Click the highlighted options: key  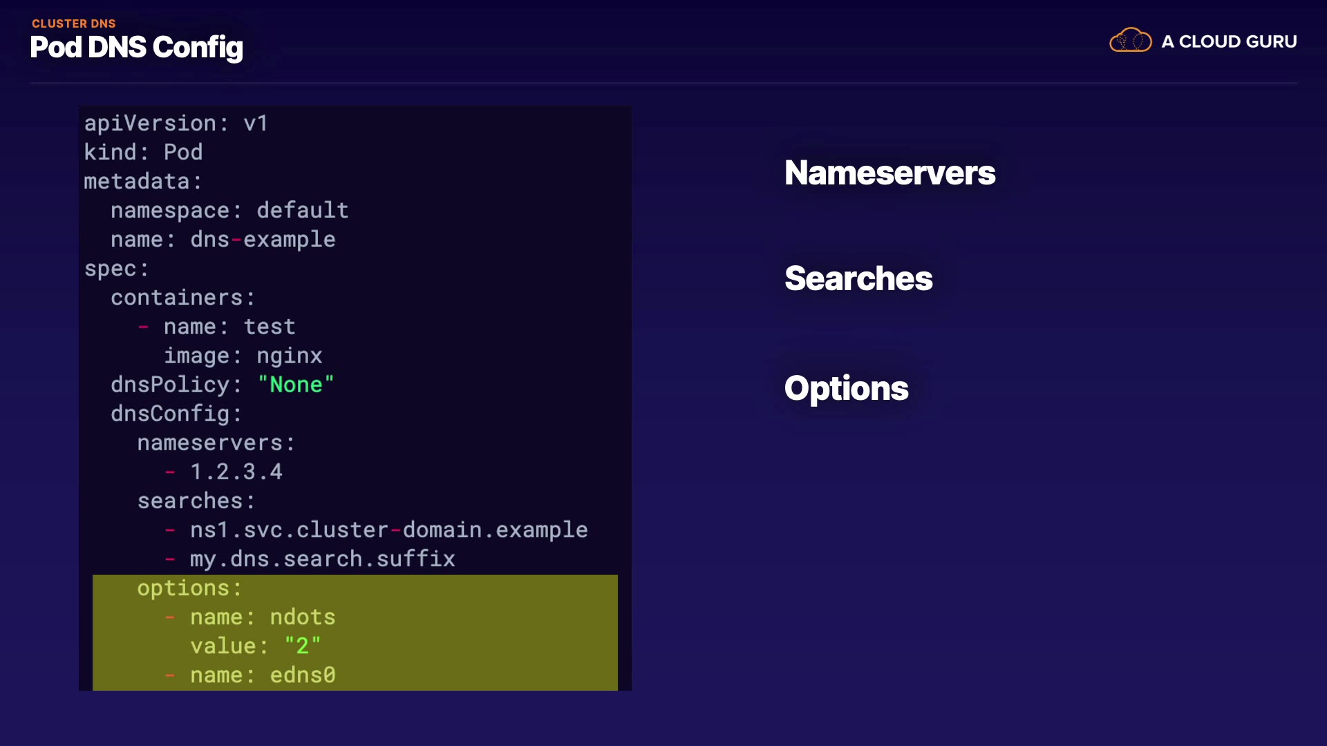(x=189, y=588)
